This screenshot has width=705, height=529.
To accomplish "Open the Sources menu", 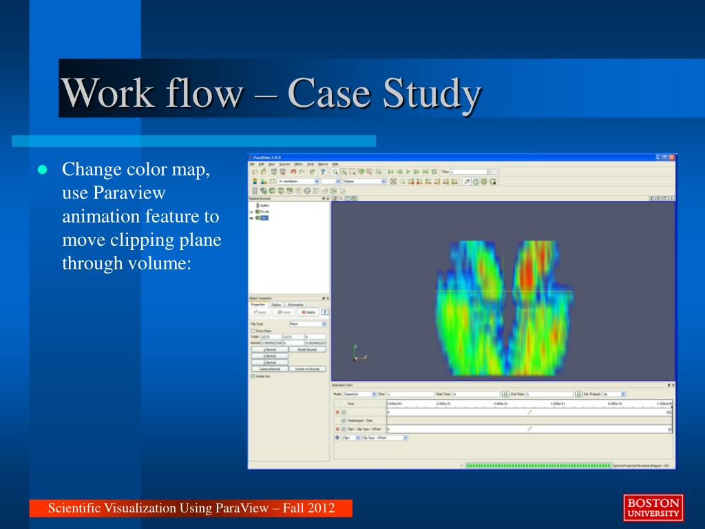I will [x=284, y=164].
